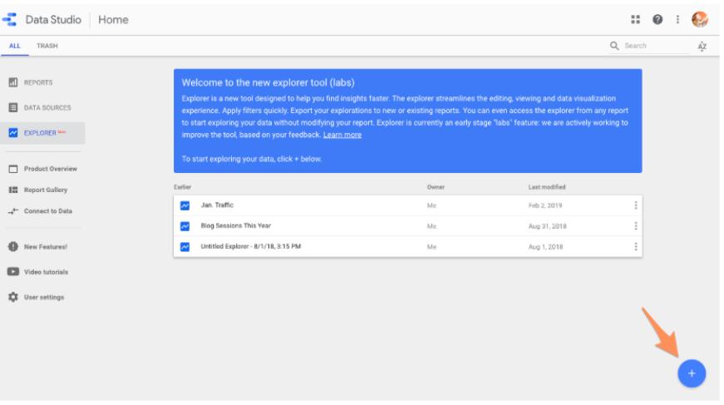Open more options for Jan. Traffic

tap(636, 205)
